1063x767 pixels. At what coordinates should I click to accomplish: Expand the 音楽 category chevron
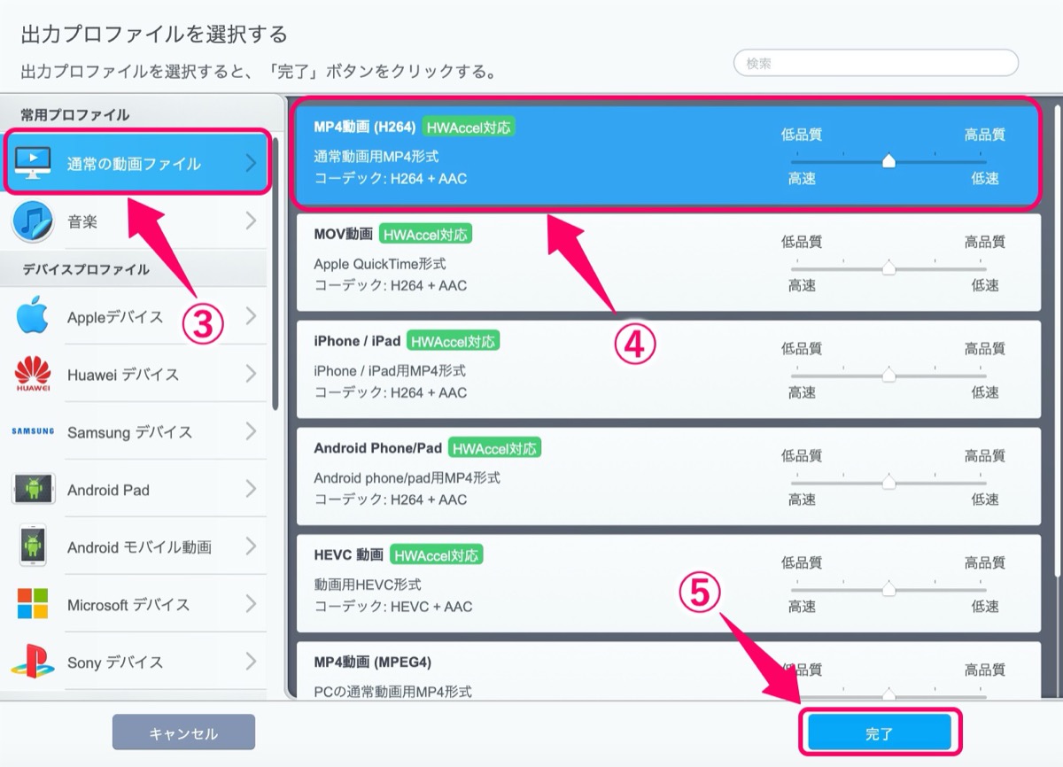[x=252, y=221]
